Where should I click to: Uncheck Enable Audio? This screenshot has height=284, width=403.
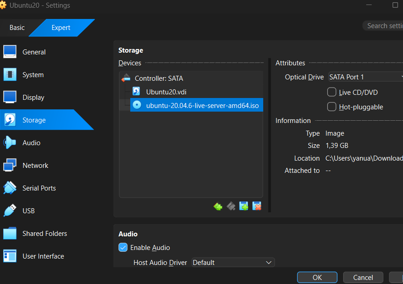pos(123,247)
